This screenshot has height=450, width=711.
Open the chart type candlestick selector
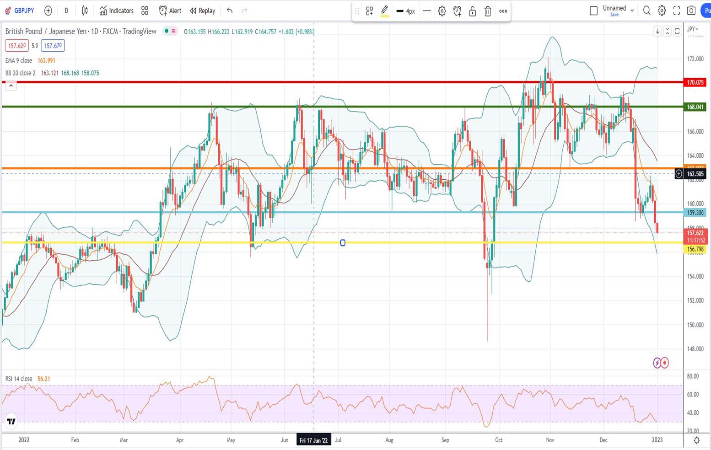click(85, 11)
